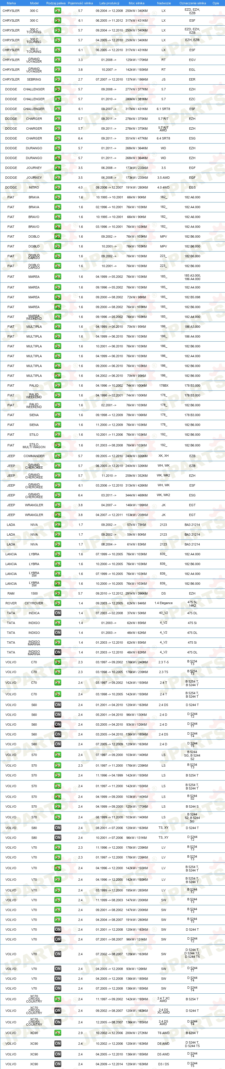Select the INDICA model cell

(34, 613)
